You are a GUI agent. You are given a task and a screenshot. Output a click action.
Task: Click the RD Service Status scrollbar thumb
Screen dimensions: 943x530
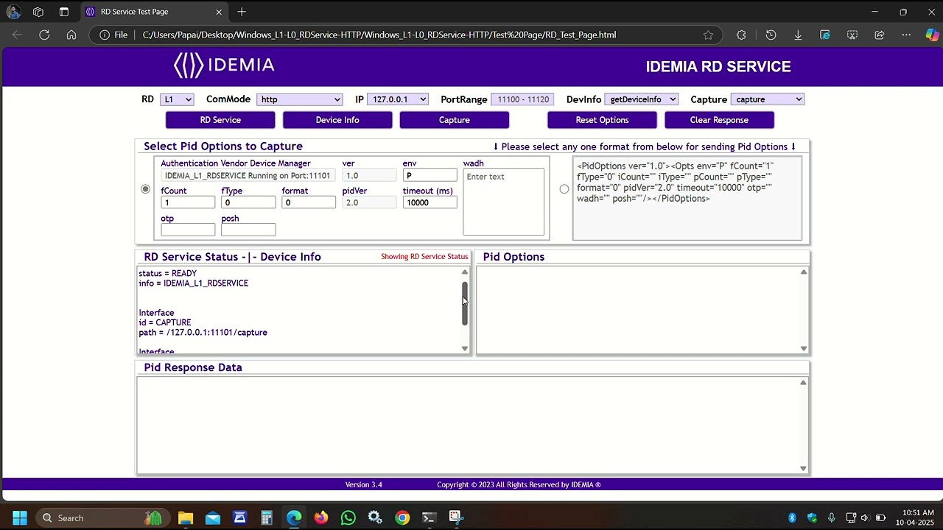(465, 303)
